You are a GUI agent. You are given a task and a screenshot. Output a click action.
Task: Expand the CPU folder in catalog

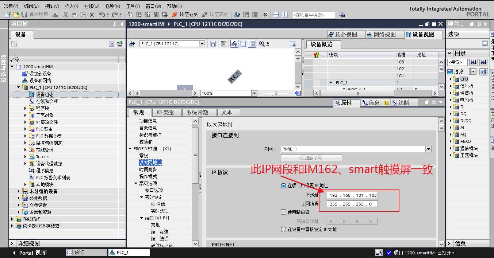(450, 79)
